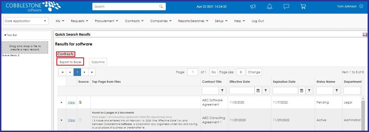Open the Companies menu
The height and width of the screenshot is (132, 369).
click(161, 21)
